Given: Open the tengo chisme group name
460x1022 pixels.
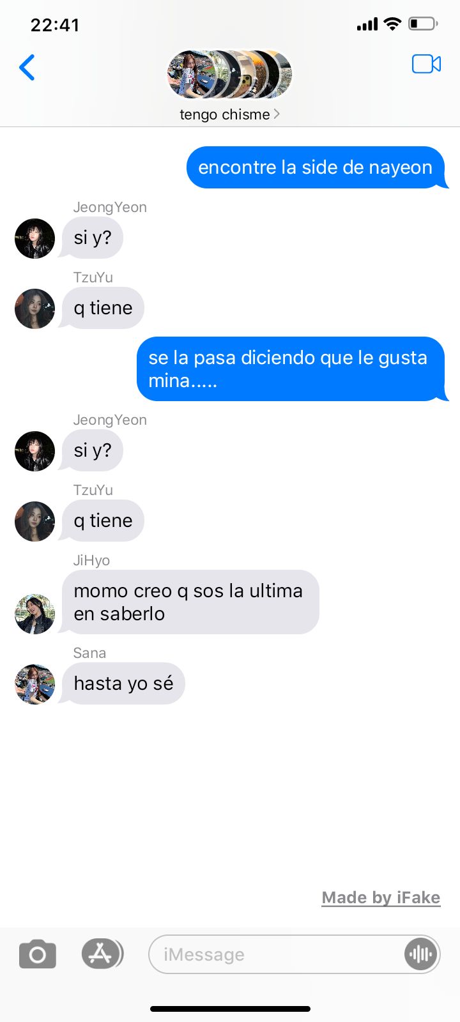Looking at the screenshot, I should click(225, 114).
